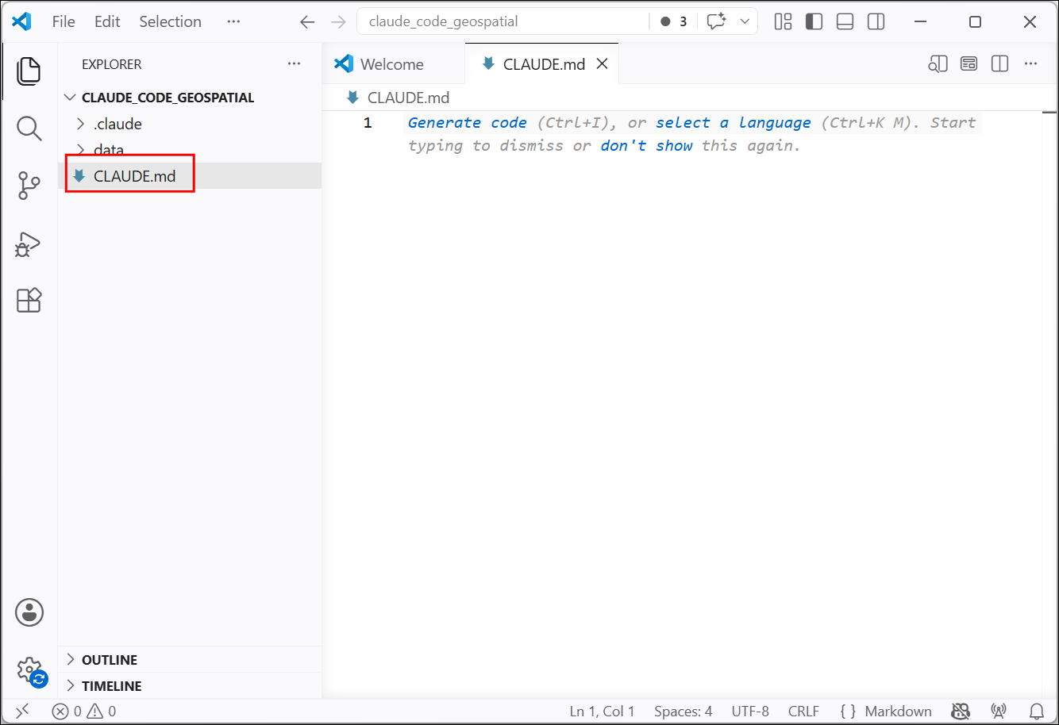Go forward with the right arrow
The image size is (1059, 725).
338,22
